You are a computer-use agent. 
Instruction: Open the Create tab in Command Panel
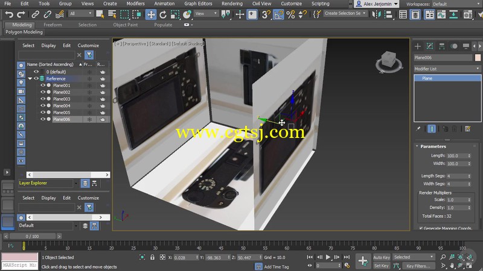[418, 46]
